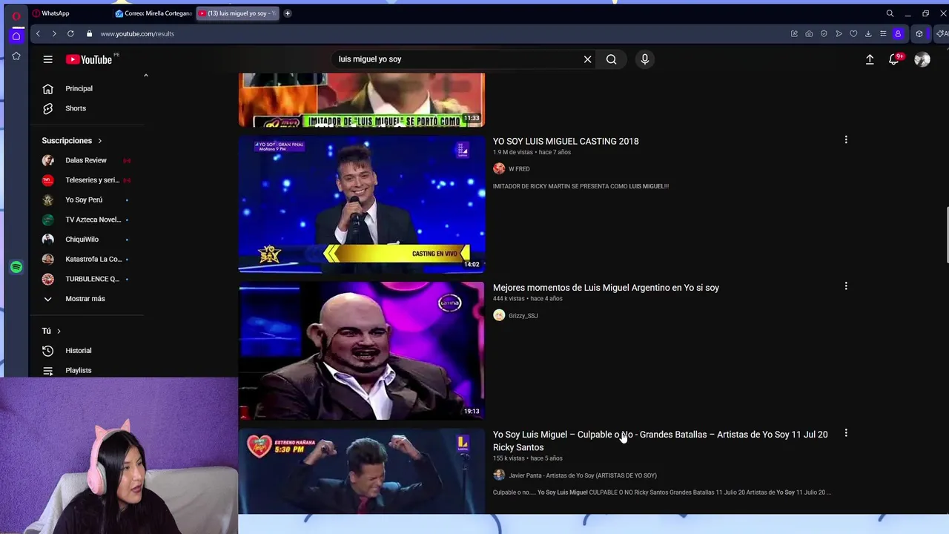Open the tab search magnifier in title bar
949x534 pixels.
point(890,13)
